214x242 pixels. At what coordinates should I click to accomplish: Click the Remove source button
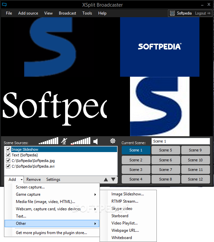[33, 180]
